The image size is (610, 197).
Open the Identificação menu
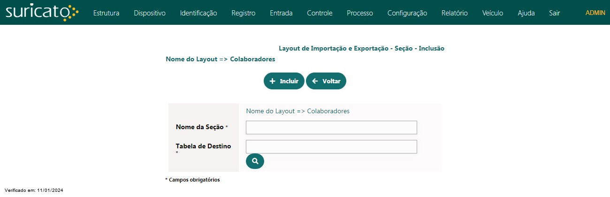pos(198,13)
